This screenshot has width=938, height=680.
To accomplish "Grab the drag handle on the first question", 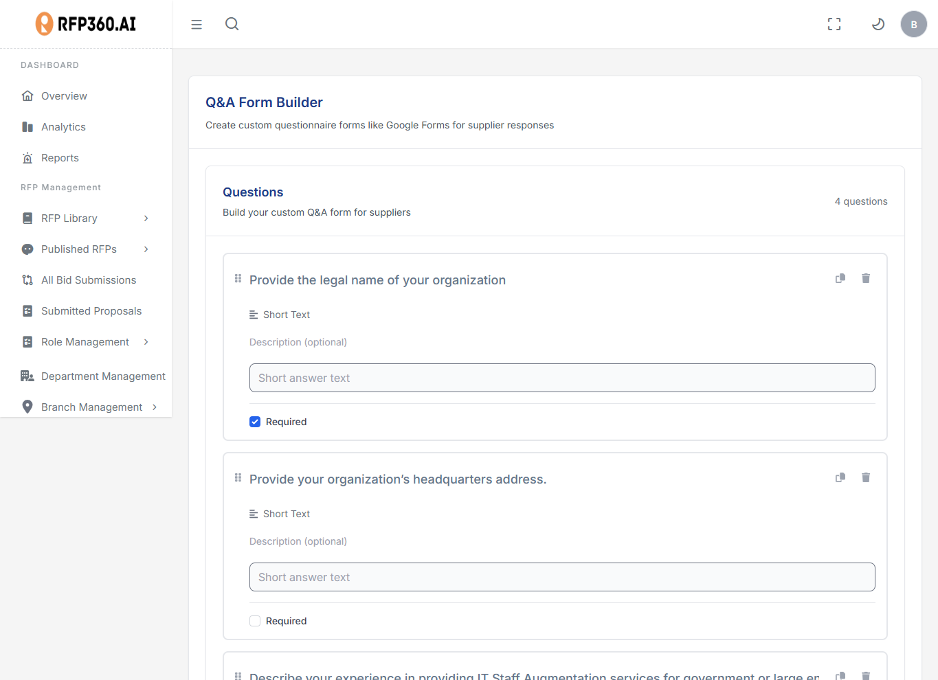I will click(x=238, y=278).
